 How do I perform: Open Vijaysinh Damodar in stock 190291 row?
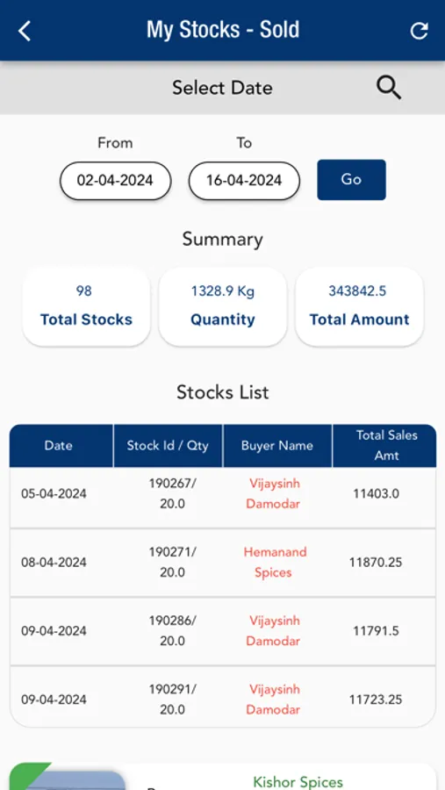(274, 700)
